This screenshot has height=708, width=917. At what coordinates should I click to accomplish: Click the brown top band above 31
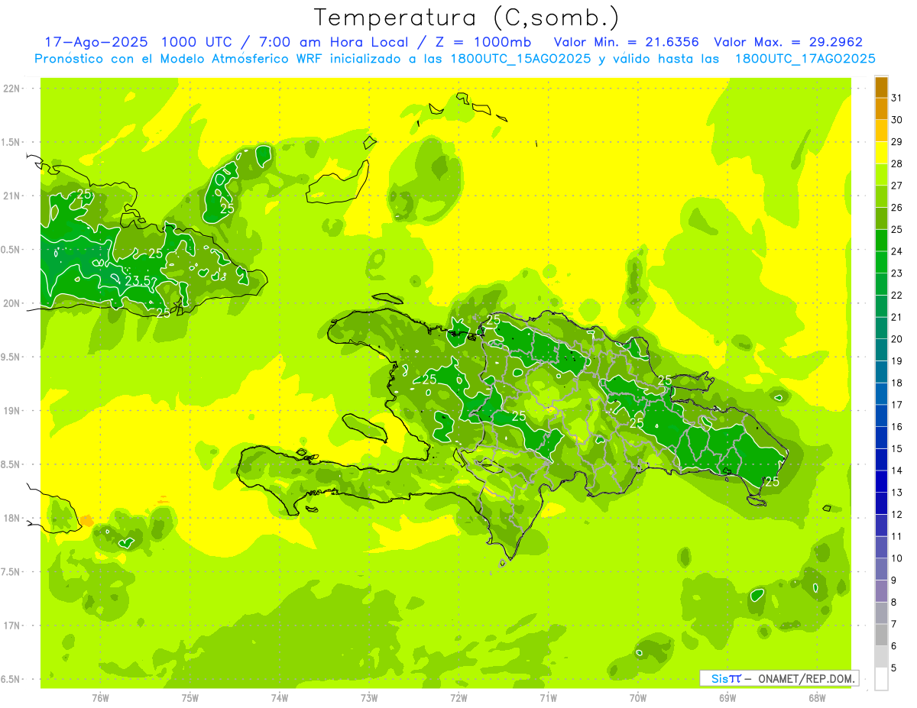coord(881,88)
